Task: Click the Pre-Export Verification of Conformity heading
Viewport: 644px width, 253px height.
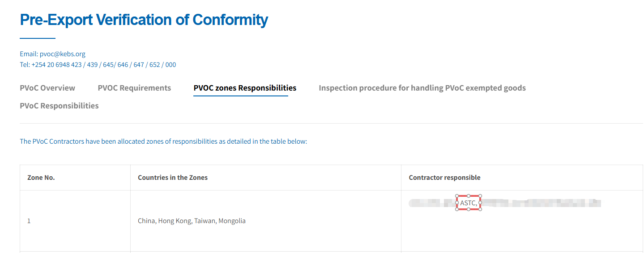Action: (144, 20)
